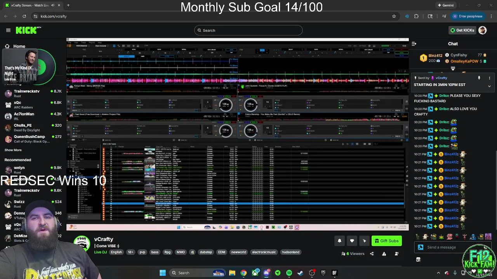Click the chat identity hammer badge icon

click(421, 247)
